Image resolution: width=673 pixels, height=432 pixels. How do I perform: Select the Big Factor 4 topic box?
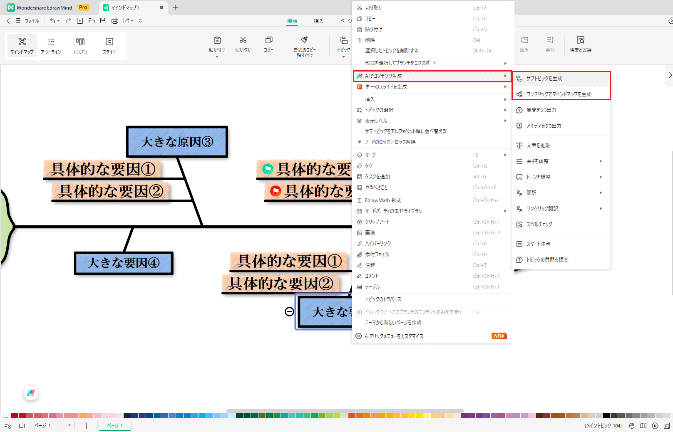pyautogui.click(x=124, y=263)
